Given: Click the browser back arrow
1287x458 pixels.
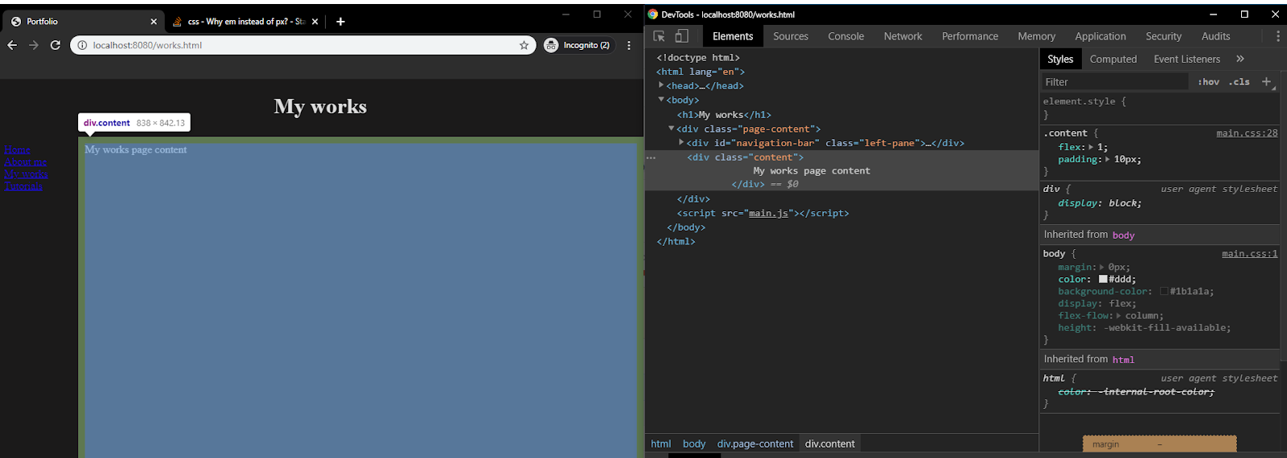Looking at the screenshot, I should (12, 45).
